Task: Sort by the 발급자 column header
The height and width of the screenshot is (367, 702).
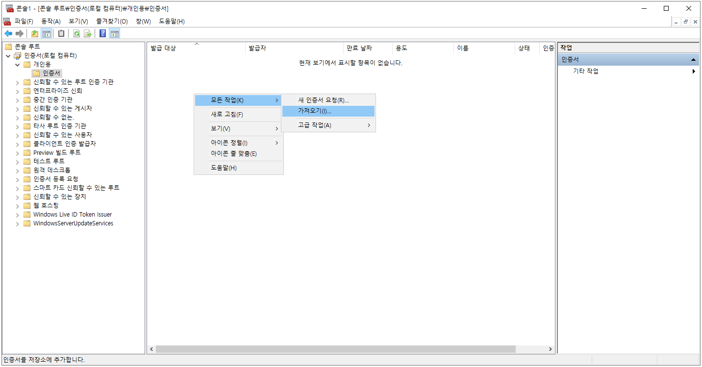Action: coord(294,48)
